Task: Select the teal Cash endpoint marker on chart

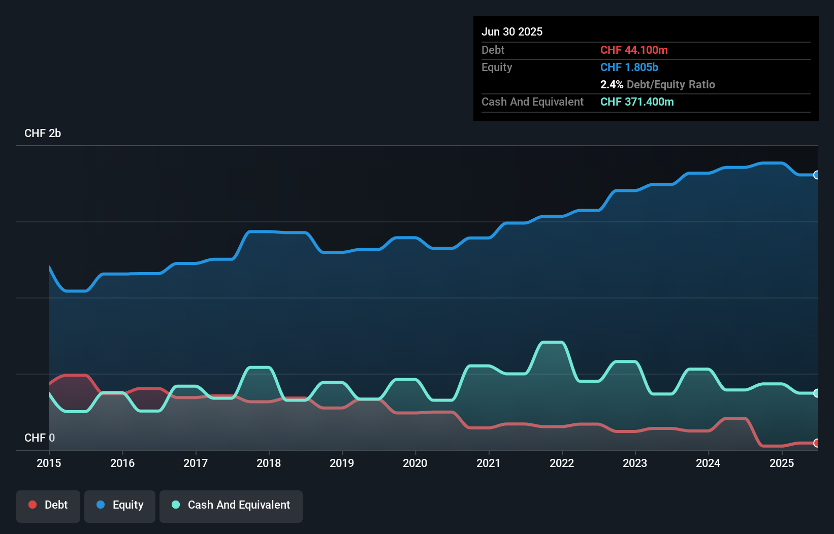Action: [x=816, y=392]
